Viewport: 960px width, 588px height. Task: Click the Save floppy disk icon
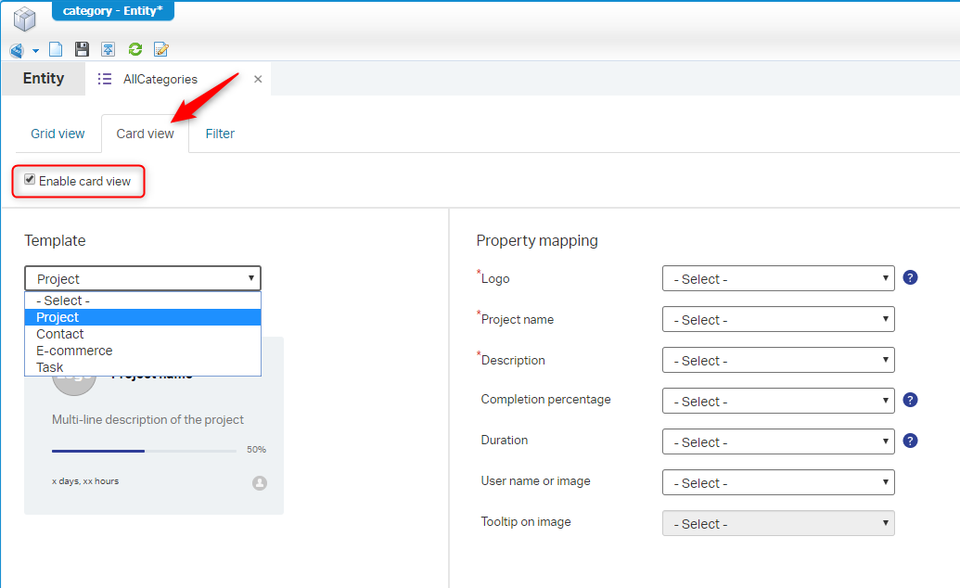coord(82,50)
